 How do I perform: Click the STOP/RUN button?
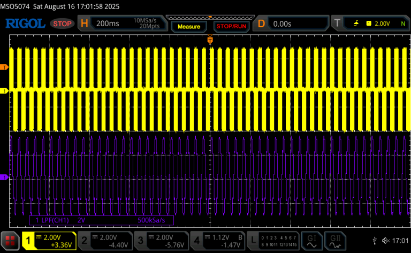(x=231, y=26)
